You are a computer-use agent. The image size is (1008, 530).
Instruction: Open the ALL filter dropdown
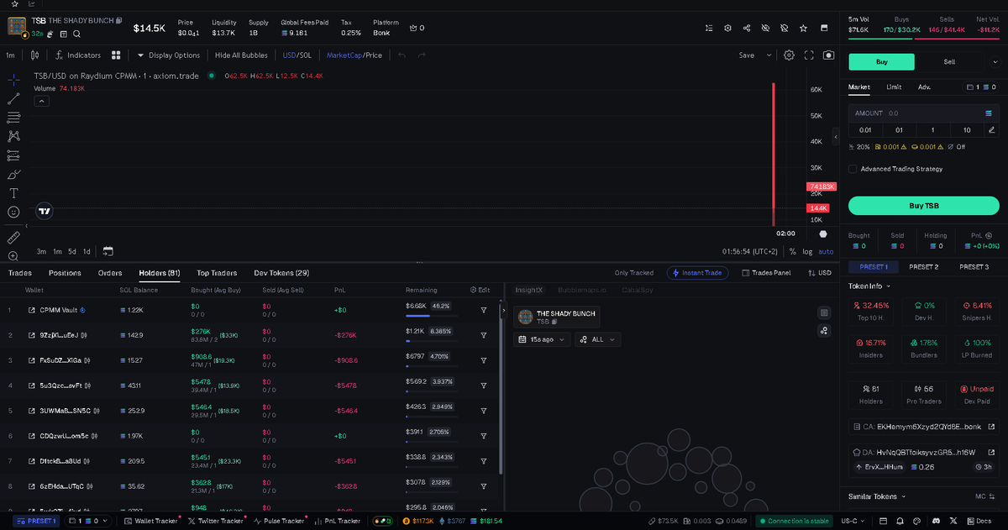597,339
